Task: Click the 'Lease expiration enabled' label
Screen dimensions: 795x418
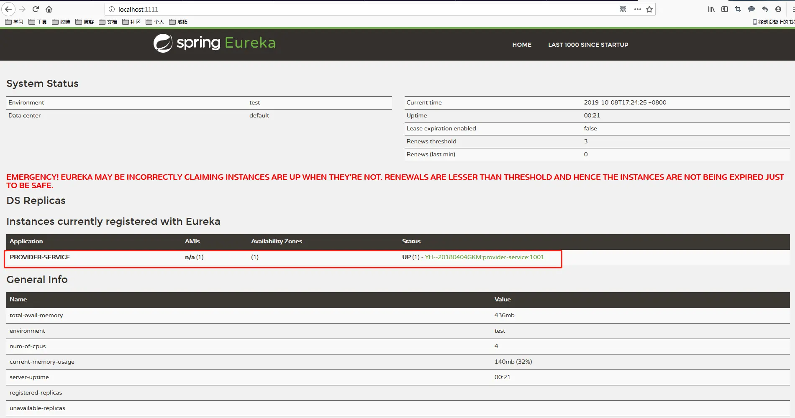Action: click(441, 128)
